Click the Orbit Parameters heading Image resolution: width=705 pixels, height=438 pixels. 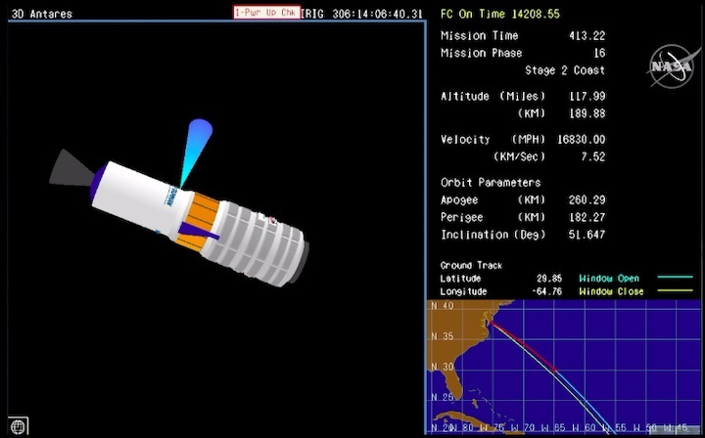pyautogui.click(x=491, y=183)
